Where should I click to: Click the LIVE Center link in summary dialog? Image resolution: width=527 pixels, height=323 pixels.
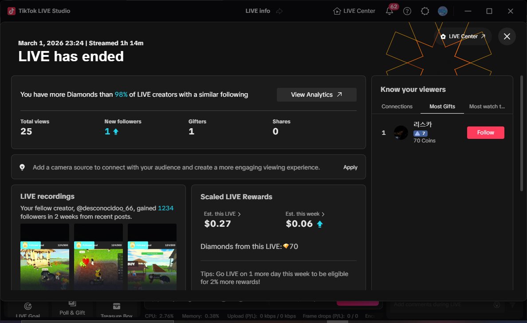463,36
